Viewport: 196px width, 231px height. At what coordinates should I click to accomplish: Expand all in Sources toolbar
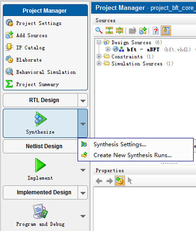(119, 31)
